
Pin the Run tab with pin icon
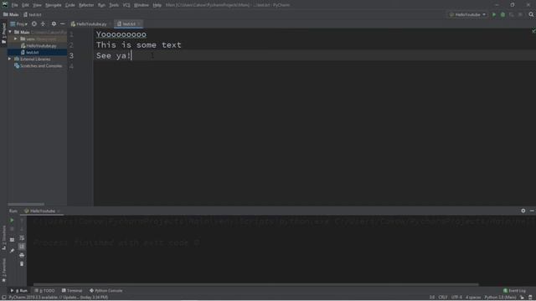[x=12, y=251]
